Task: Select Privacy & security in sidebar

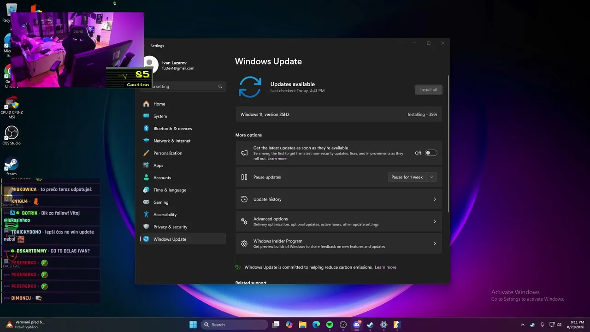Action: pos(183,227)
